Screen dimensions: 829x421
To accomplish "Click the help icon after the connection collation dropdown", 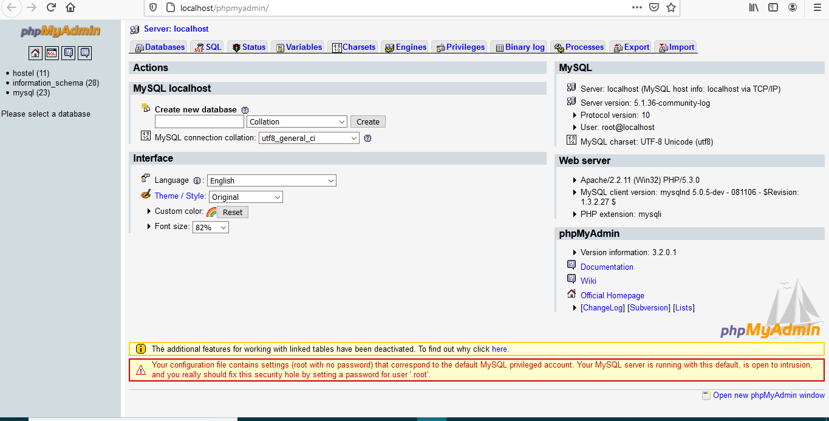I will coord(367,138).
